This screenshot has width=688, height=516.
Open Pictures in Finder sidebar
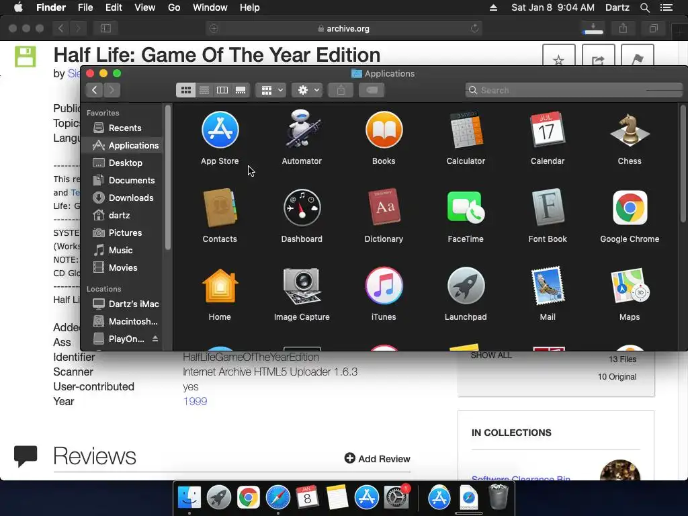123,233
